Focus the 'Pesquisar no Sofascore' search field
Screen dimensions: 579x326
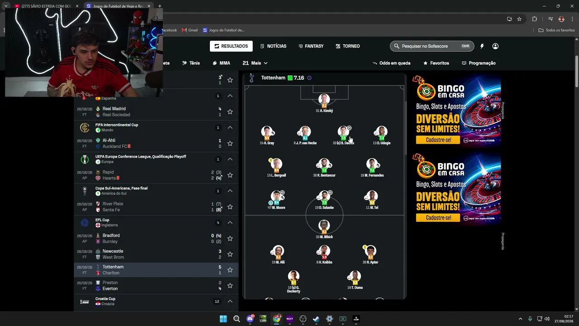click(432, 46)
